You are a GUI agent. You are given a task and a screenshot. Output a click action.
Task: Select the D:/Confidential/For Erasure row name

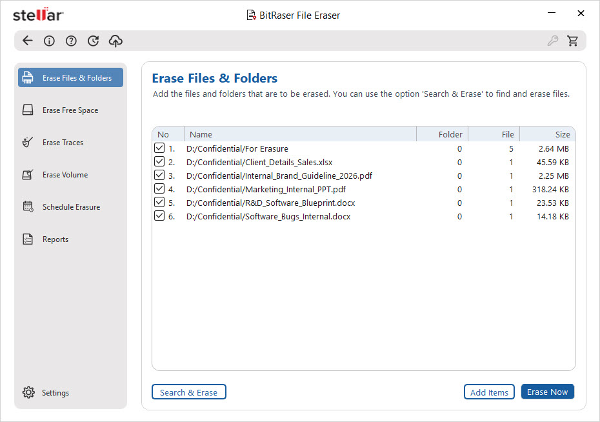tap(237, 148)
